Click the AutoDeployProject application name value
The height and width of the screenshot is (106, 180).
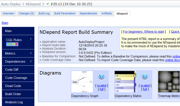tap(91, 42)
